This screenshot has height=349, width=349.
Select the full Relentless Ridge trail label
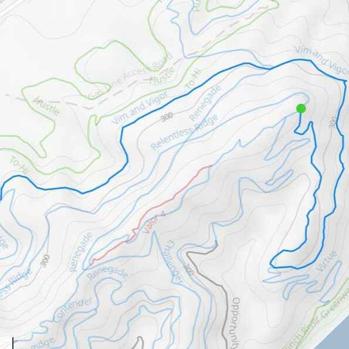coord(184,132)
